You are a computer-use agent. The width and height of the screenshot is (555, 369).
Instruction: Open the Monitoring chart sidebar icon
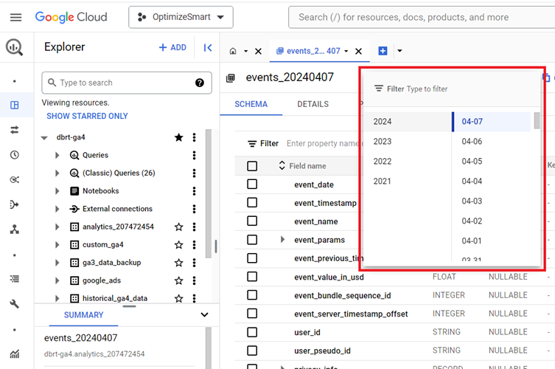pyautogui.click(x=15, y=354)
